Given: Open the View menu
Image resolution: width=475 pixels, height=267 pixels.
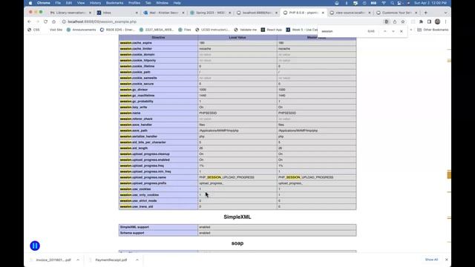Looking at the screenshot, I should 81,3.
